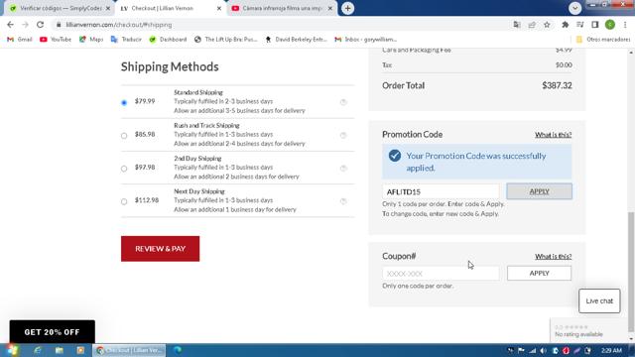Click the site padlock icon in address bar

click(59, 25)
